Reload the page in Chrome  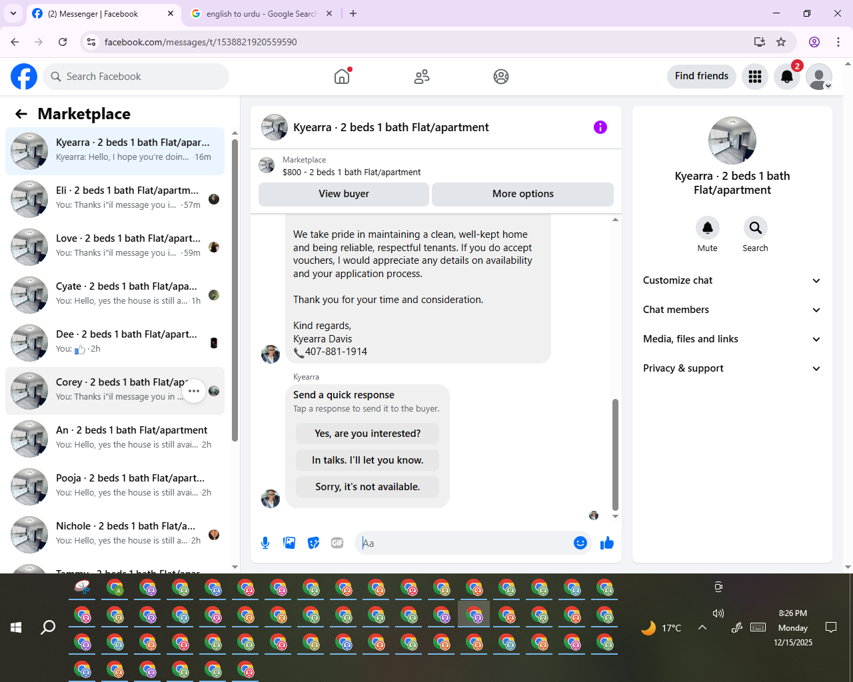(x=63, y=42)
